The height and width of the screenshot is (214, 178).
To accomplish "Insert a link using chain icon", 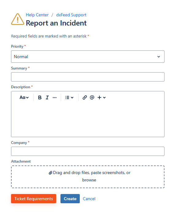I will (85, 97).
